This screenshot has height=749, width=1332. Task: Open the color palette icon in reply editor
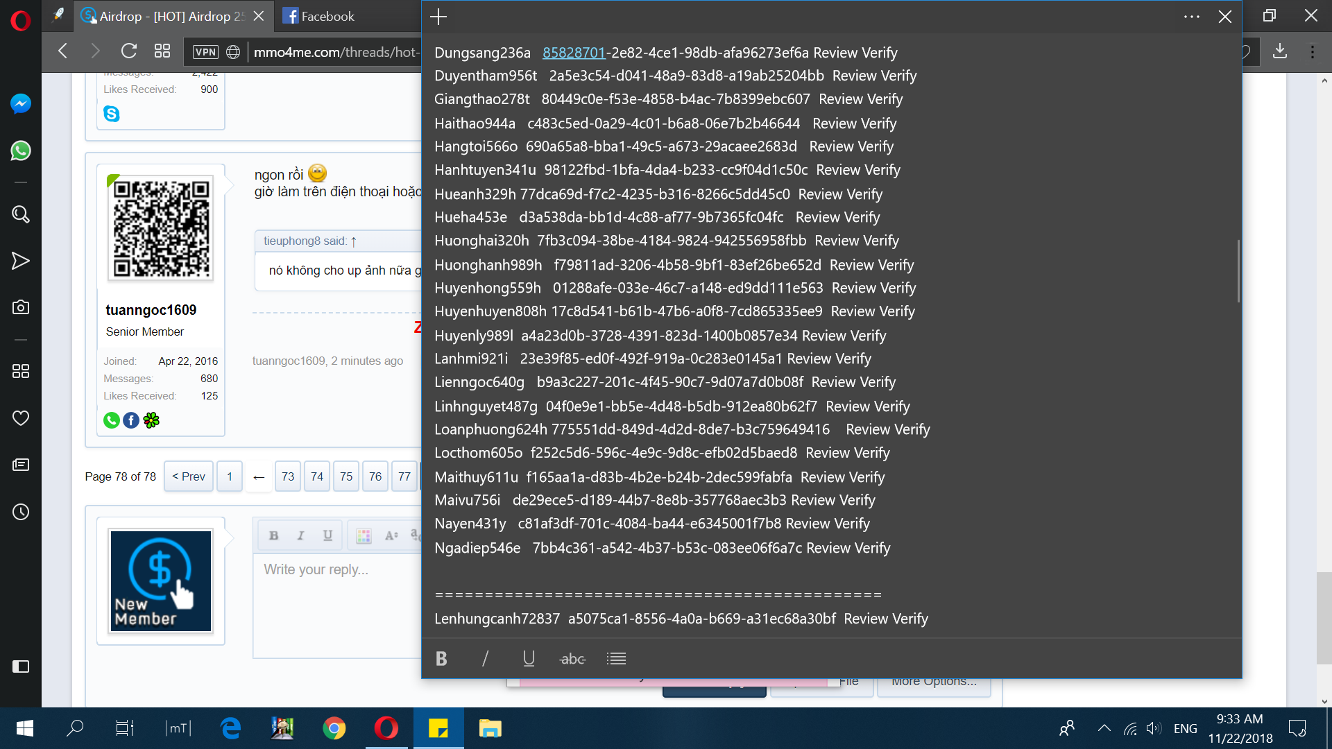click(x=364, y=535)
